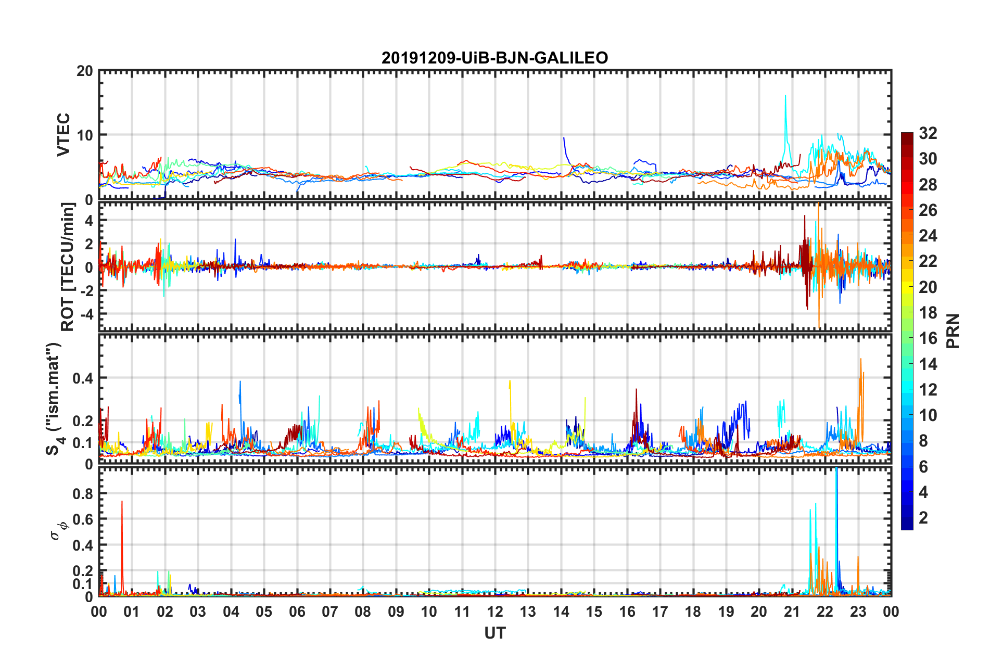Viewport: 990px width, 662px height.
Task: Click x-axis tick label 06
Action: point(297,612)
